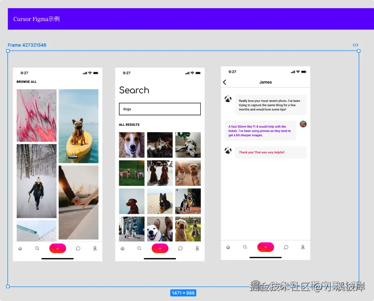Viewport: 374px width, 301px height.
Task: Tap chat bubble icon in Search screen
Action: (181, 249)
